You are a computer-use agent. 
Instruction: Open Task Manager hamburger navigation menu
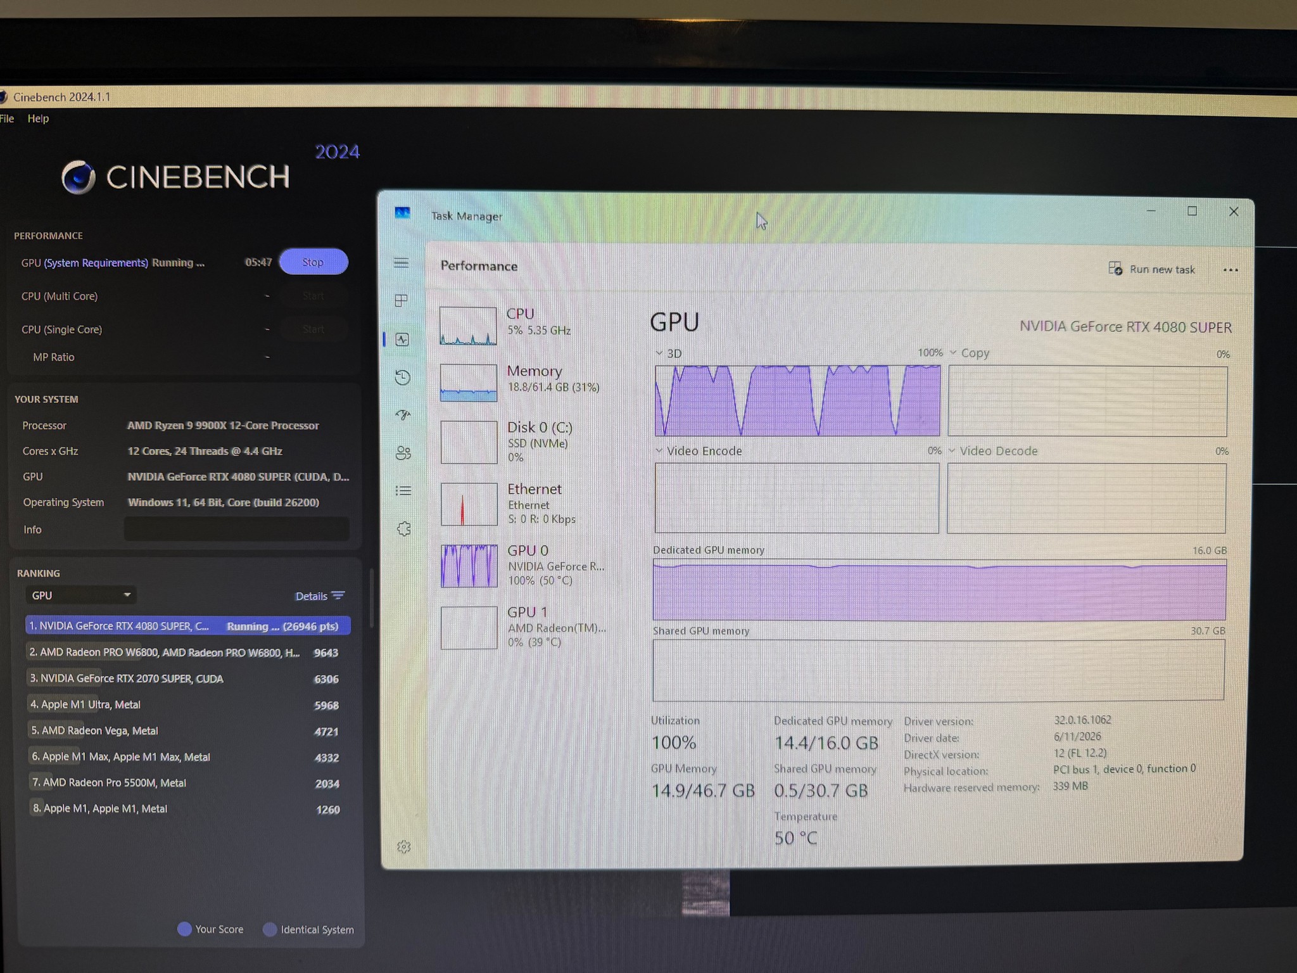click(401, 263)
